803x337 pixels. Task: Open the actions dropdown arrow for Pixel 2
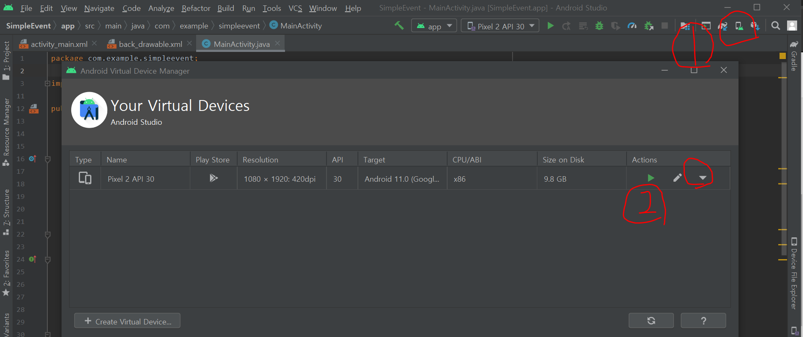[x=703, y=178]
